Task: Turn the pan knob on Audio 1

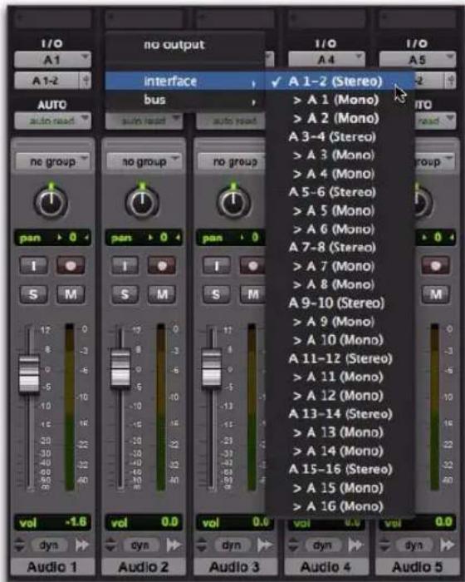Action: [51, 202]
